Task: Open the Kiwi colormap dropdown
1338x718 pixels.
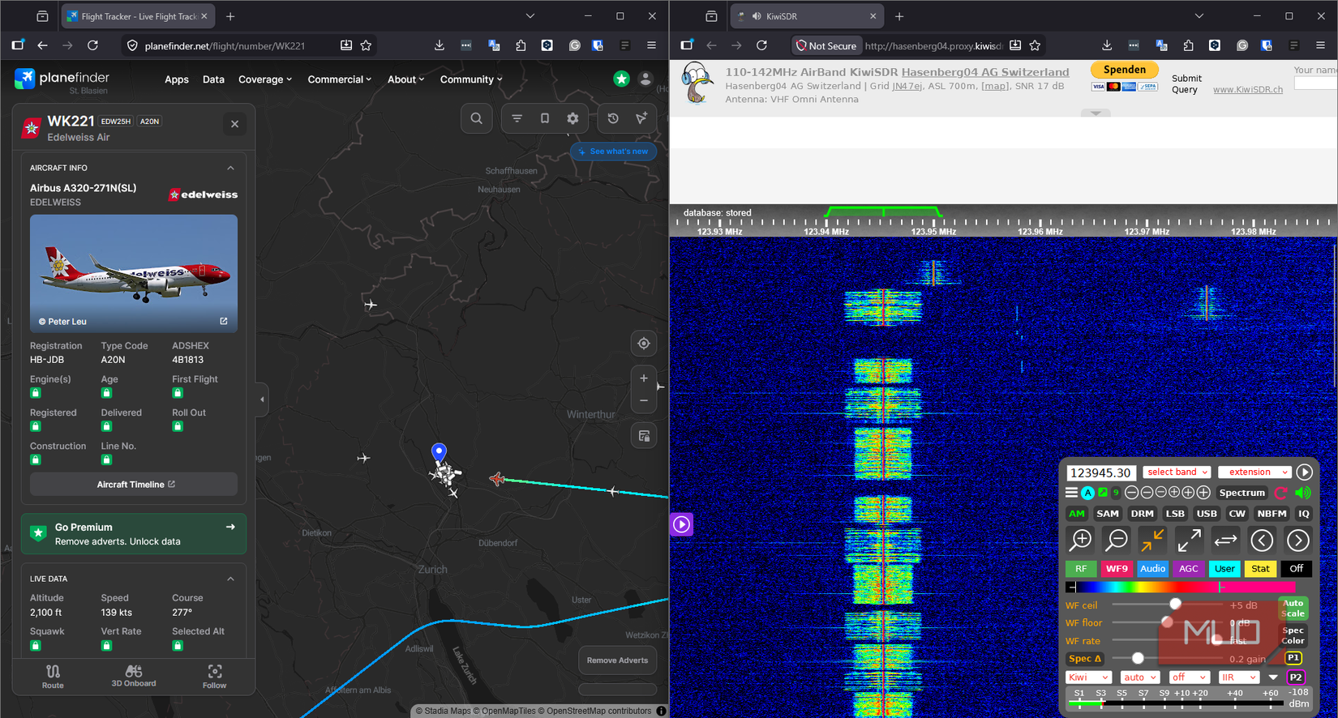Action: (1087, 677)
